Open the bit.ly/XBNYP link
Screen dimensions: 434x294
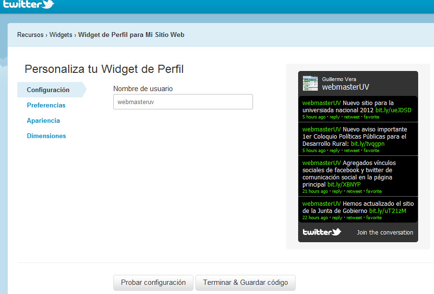point(344,184)
